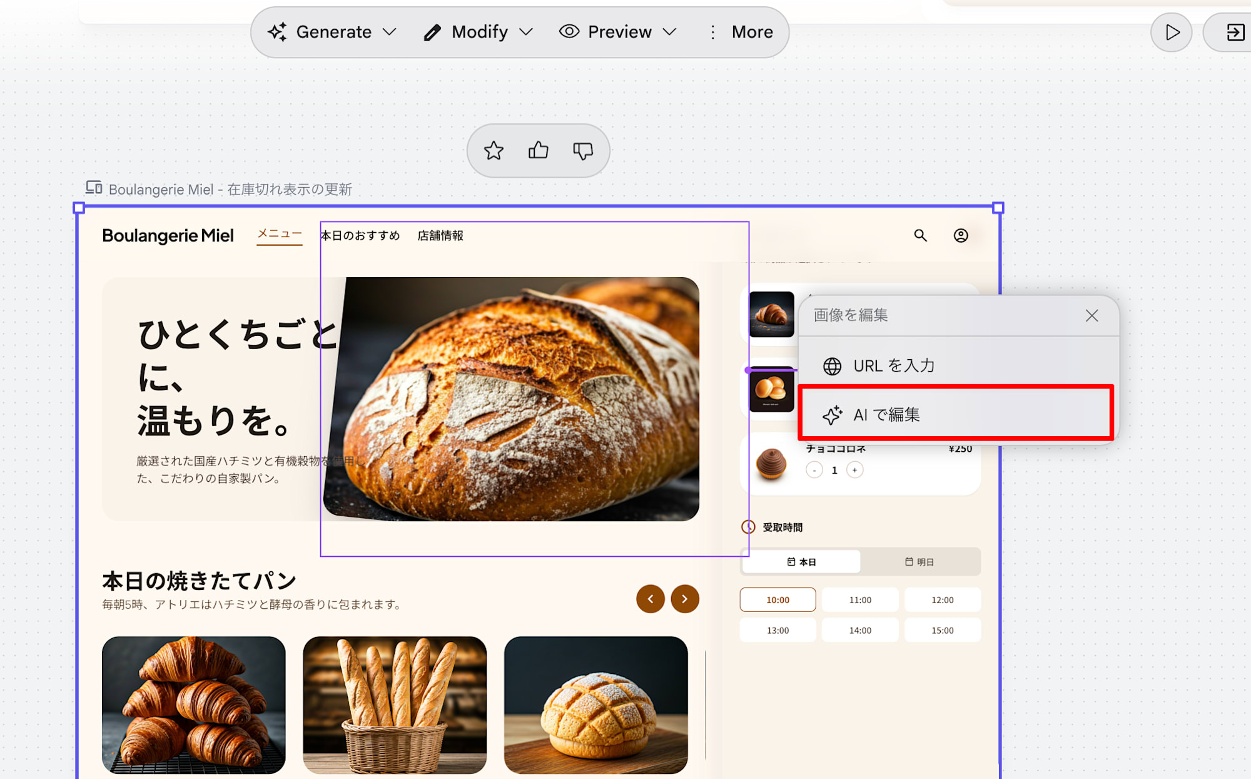Navigate to 店舗情報 in the nav bar
The image size is (1251, 779).
440,235
